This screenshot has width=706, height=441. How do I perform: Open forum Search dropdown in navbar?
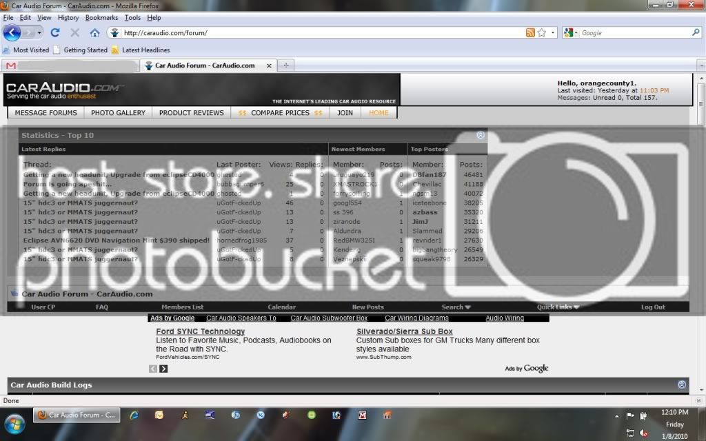[456, 307]
